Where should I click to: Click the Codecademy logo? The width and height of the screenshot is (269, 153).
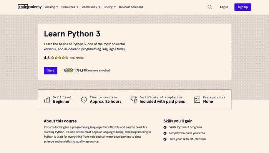pyautogui.click(x=30, y=7)
